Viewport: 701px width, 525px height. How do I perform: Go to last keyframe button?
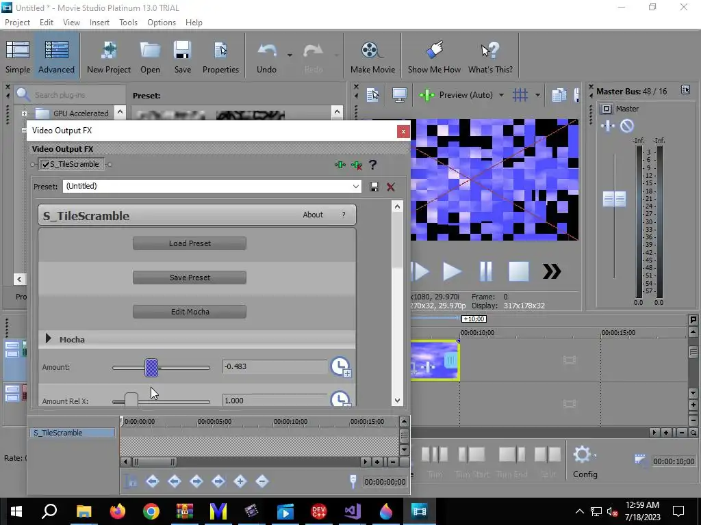pyautogui.click(x=218, y=481)
